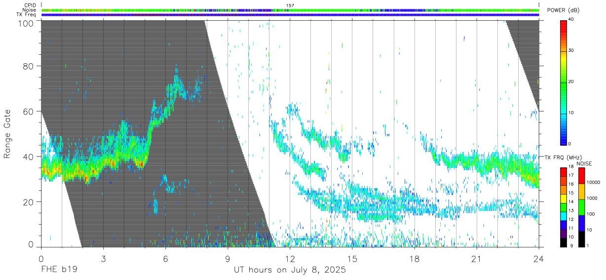Click the x-axis tick label '9'
This screenshot has height=280, width=606.
pyautogui.click(x=227, y=259)
